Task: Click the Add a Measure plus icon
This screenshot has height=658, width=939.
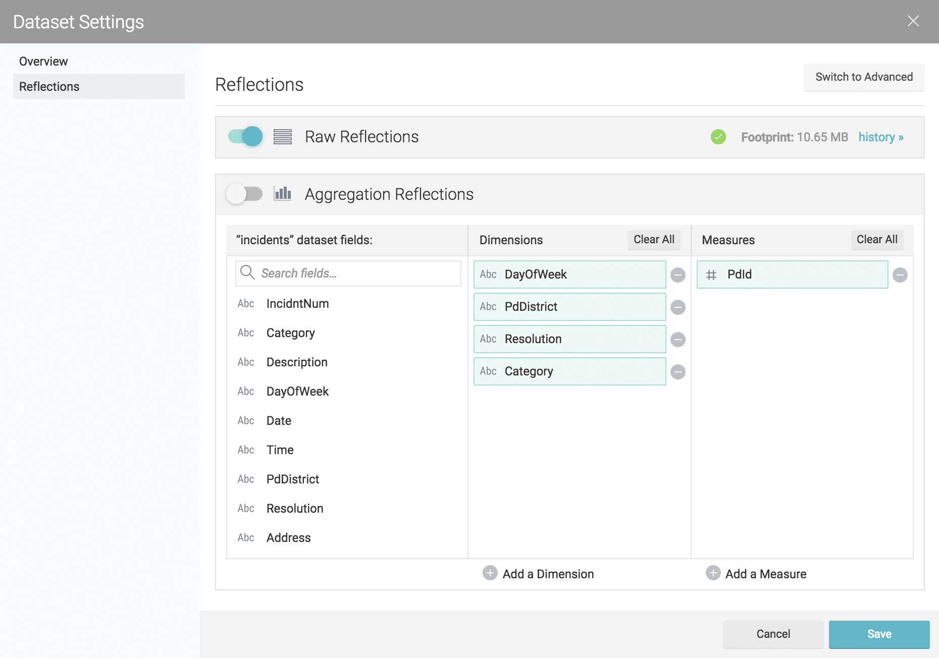Action: (712, 573)
